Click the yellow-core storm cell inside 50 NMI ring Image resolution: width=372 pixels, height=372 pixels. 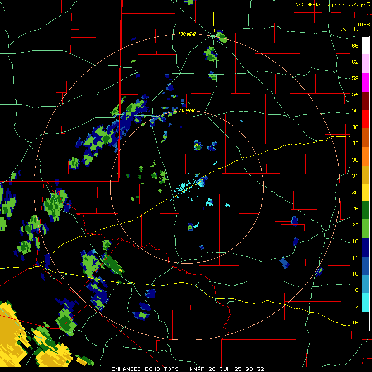point(198,145)
